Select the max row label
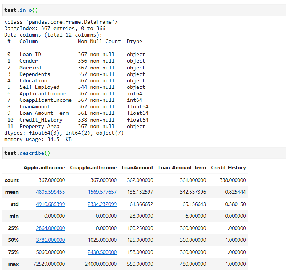The height and width of the screenshot is (275, 286). 13,264
